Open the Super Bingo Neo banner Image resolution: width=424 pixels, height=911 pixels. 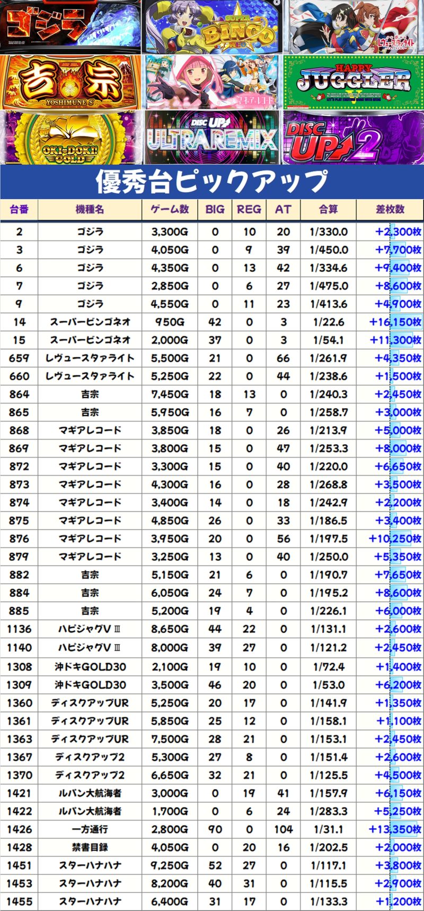[x=212, y=27]
